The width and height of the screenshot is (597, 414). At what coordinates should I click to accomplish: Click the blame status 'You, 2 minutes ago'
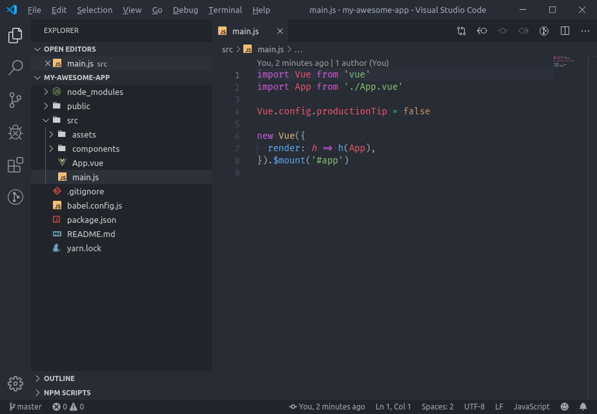click(x=327, y=407)
